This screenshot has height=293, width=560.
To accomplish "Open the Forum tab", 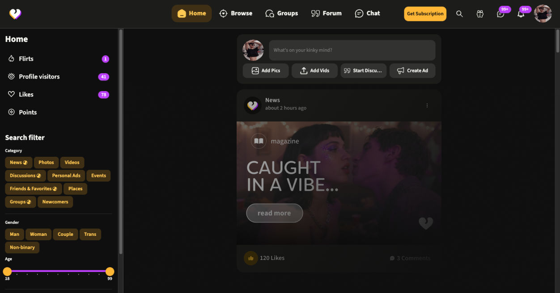I will (x=326, y=13).
